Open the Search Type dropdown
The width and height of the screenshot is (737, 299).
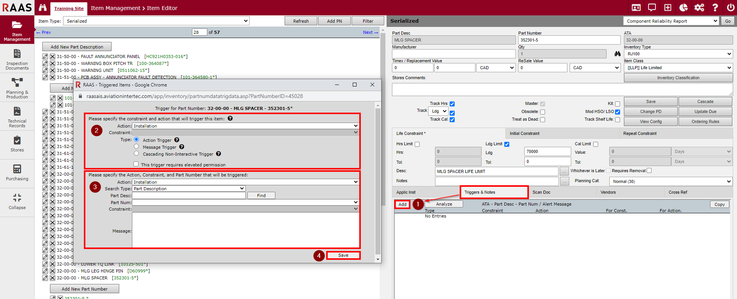(188, 189)
